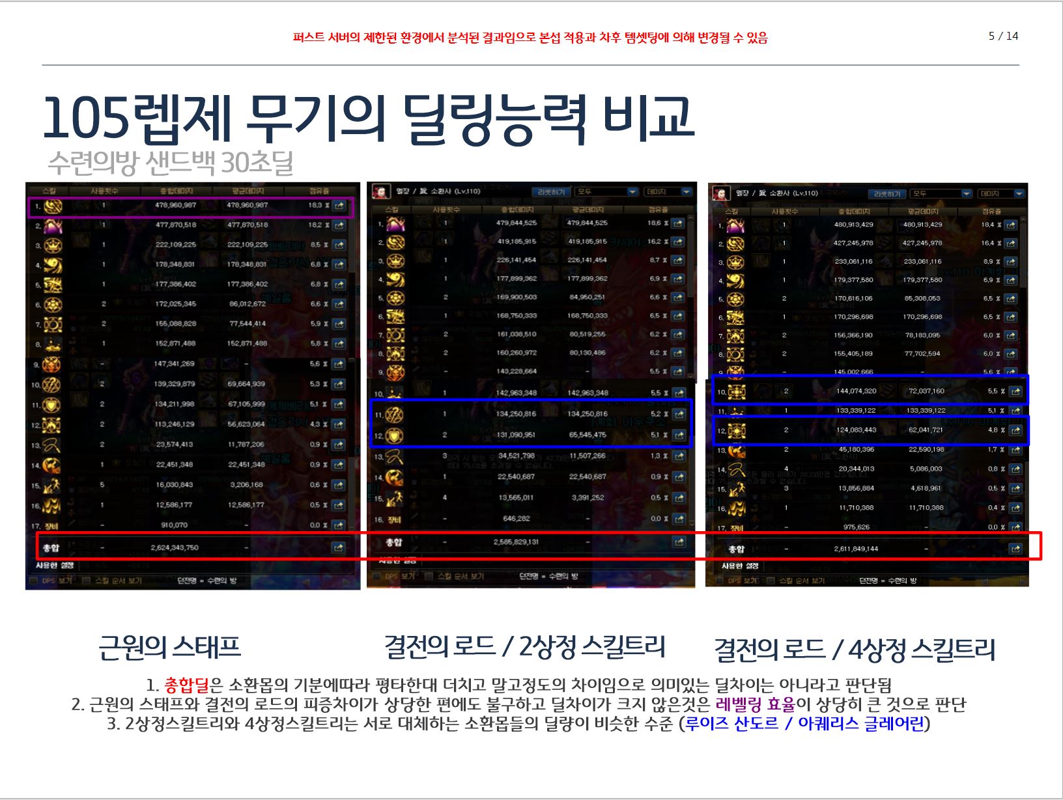This screenshot has height=800, width=1063.
Task: Click share icon on middle panel total row
Action: click(679, 542)
